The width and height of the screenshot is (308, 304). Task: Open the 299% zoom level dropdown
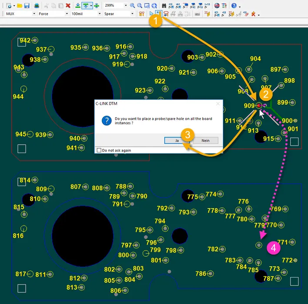pos(126,6)
